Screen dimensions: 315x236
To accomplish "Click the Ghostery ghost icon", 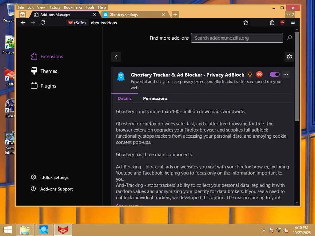I will pos(121,77).
